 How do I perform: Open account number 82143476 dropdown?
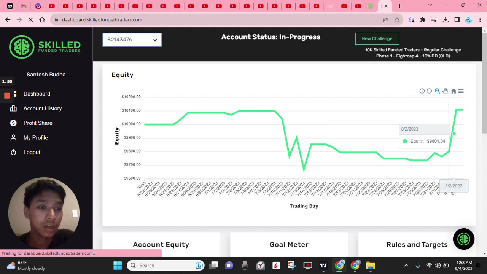132,40
